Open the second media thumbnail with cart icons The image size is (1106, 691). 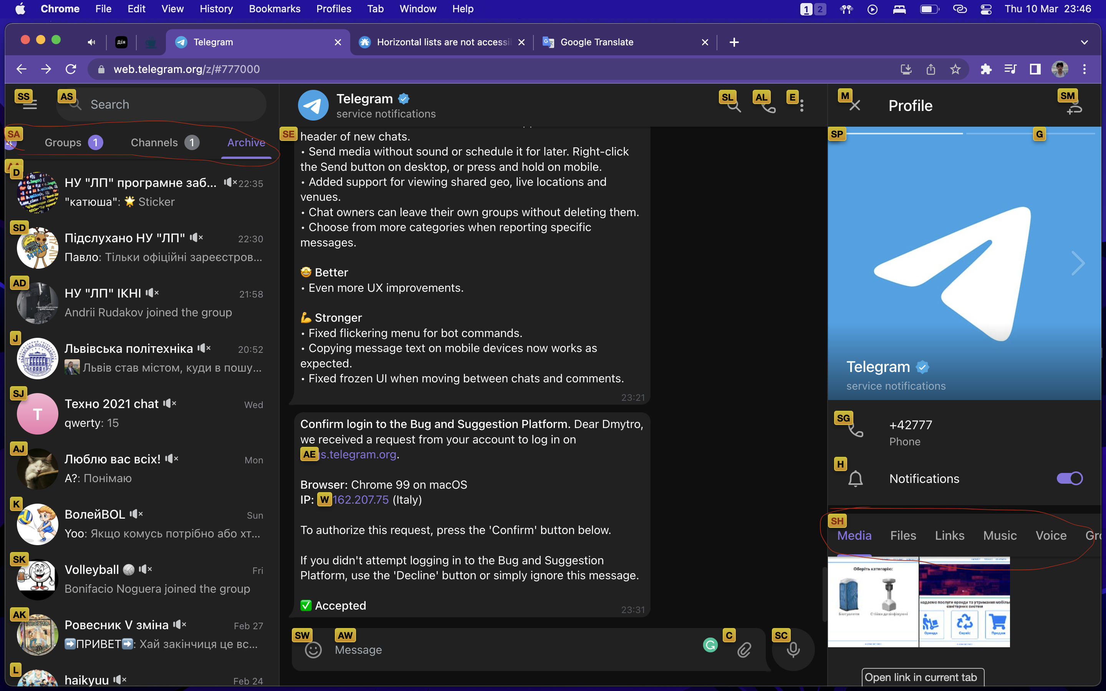[x=964, y=602]
